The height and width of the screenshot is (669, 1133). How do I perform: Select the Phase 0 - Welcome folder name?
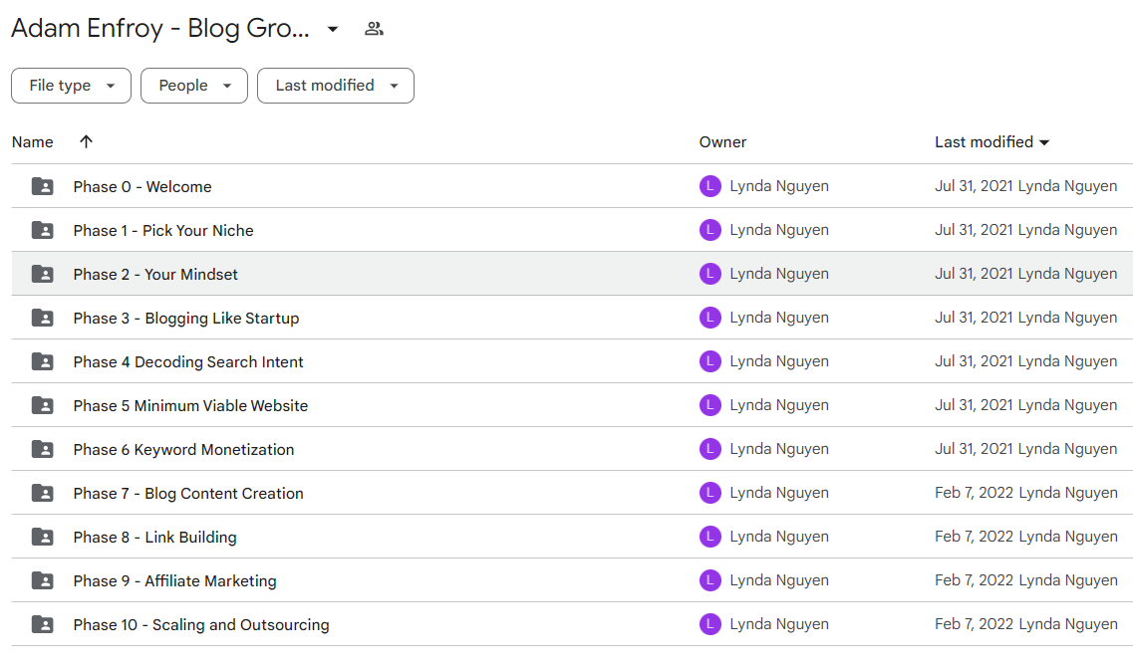pos(142,187)
